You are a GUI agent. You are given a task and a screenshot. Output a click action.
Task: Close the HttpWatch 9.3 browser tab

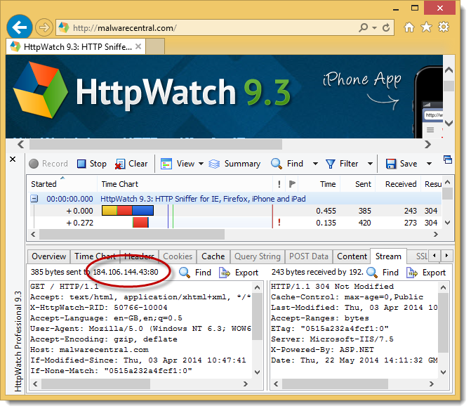tap(138, 46)
